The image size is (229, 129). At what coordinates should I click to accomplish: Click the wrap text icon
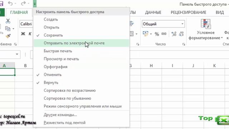pos(132,23)
